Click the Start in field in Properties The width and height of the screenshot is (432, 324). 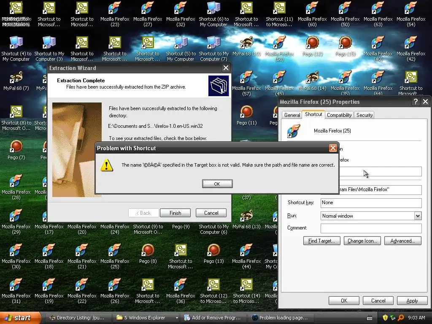click(x=380, y=189)
